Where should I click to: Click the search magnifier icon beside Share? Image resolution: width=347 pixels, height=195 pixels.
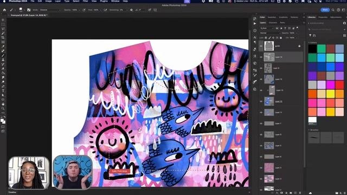click(x=333, y=10)
